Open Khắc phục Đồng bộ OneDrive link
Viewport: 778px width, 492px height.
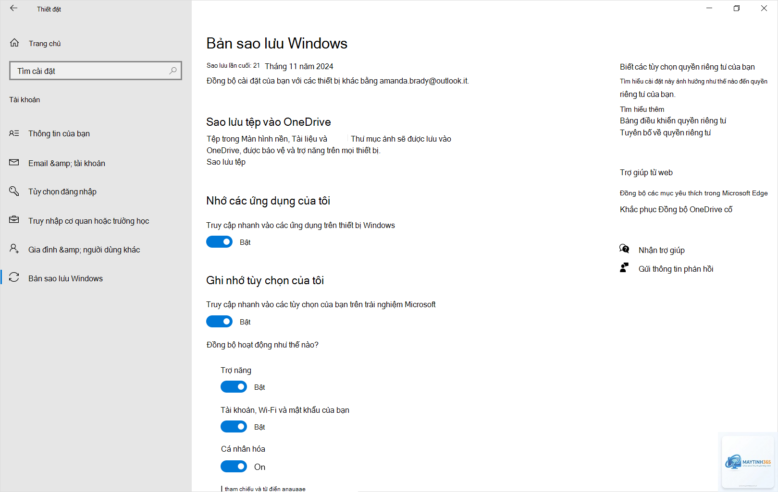click(676, 209)
